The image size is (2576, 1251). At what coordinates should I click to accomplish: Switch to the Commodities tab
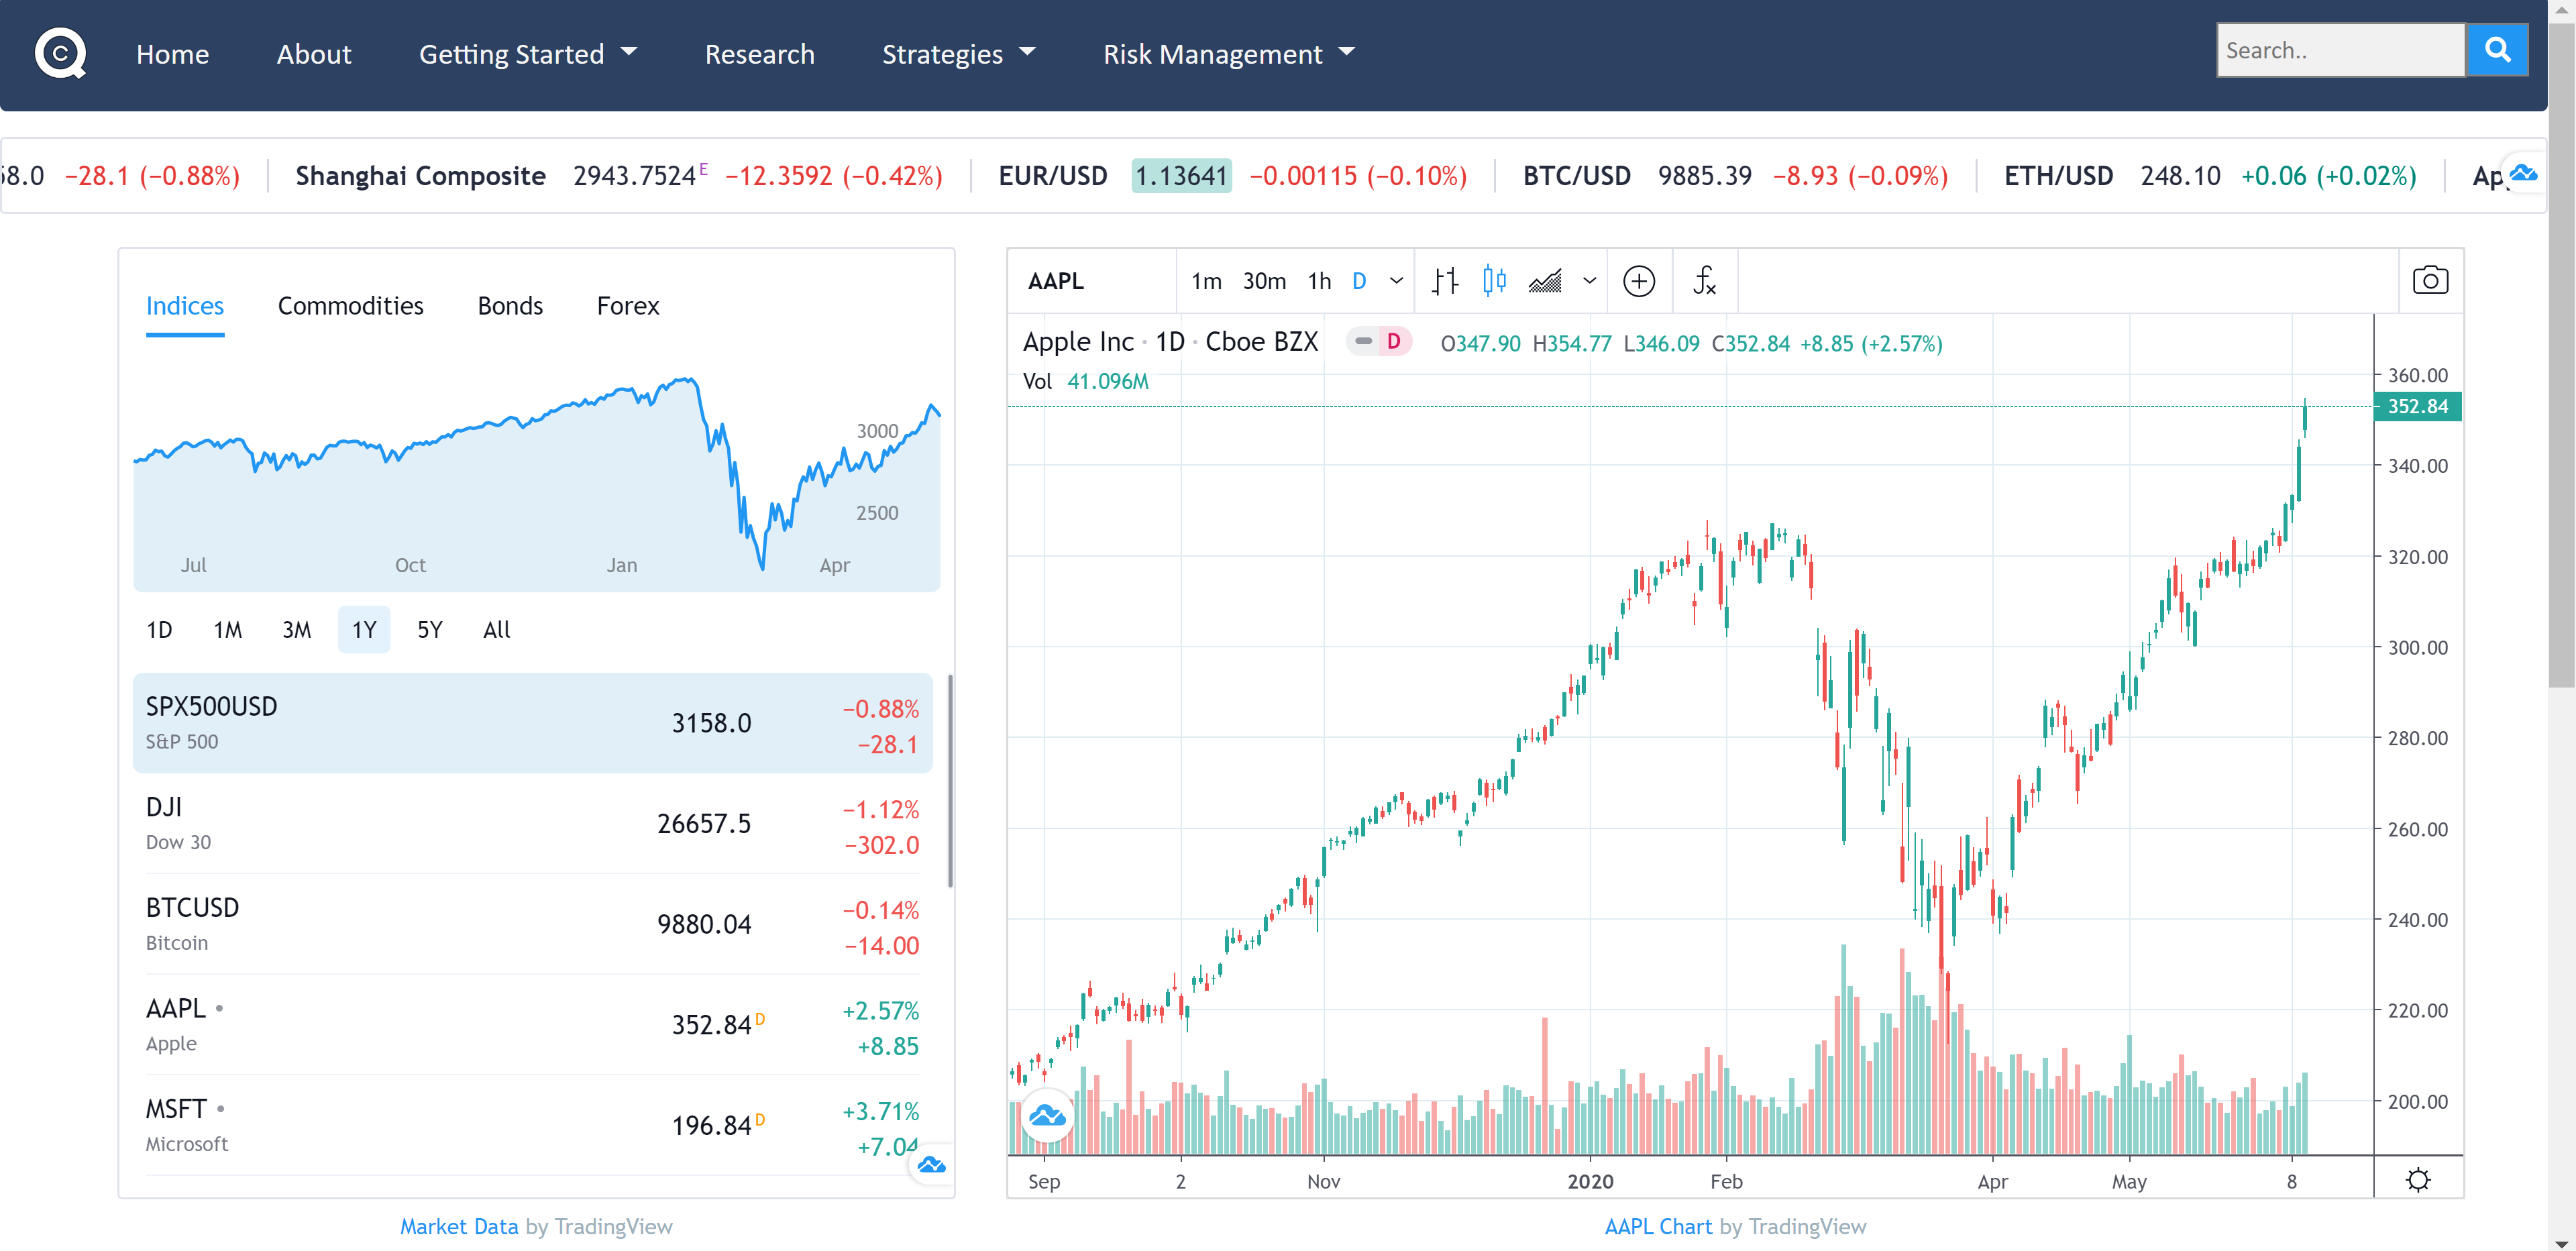click(x=350, y=306)
